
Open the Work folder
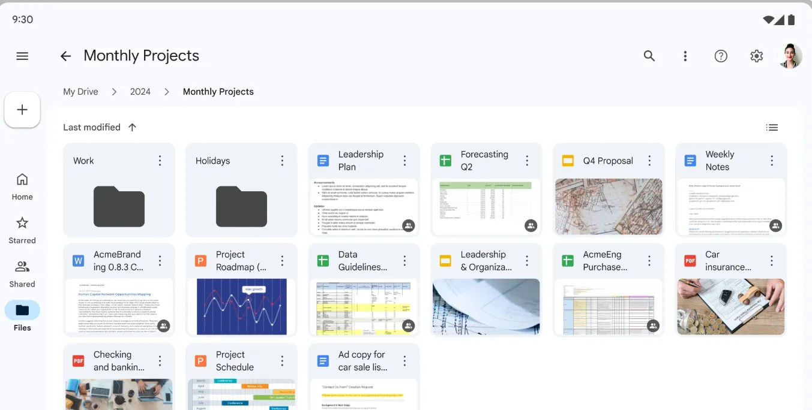point(119,190)
